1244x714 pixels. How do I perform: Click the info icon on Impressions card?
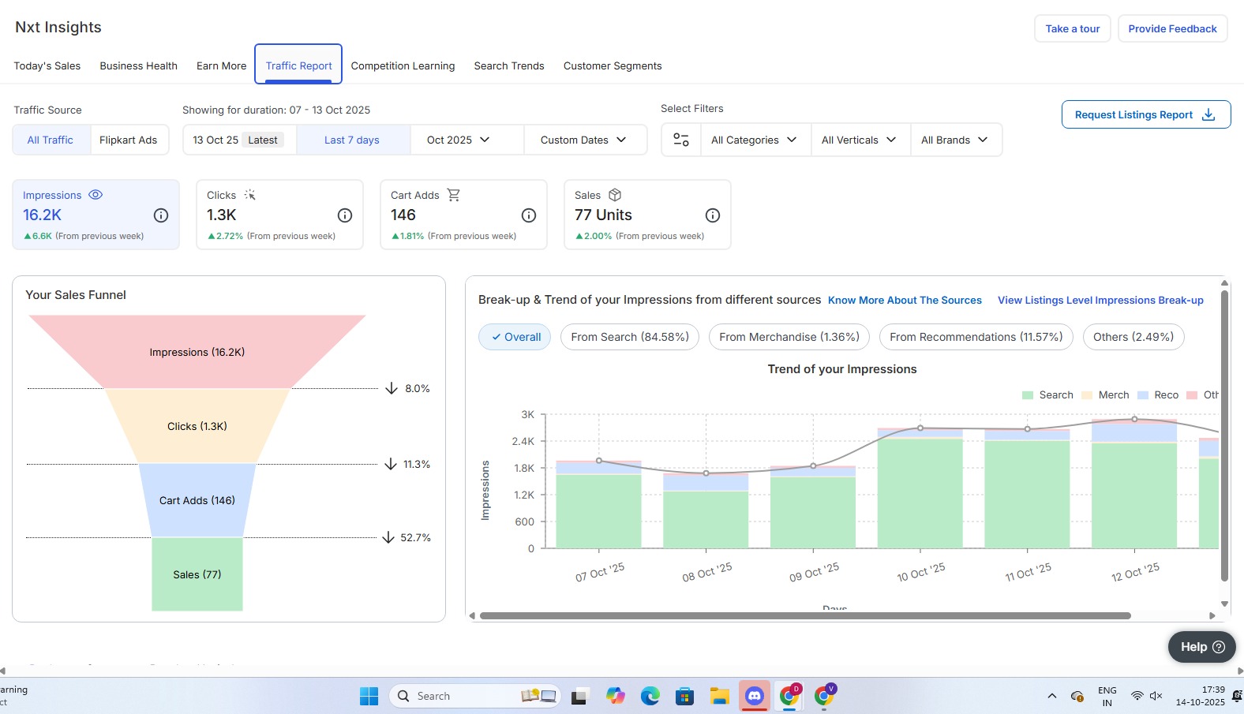tap(161, 215)
